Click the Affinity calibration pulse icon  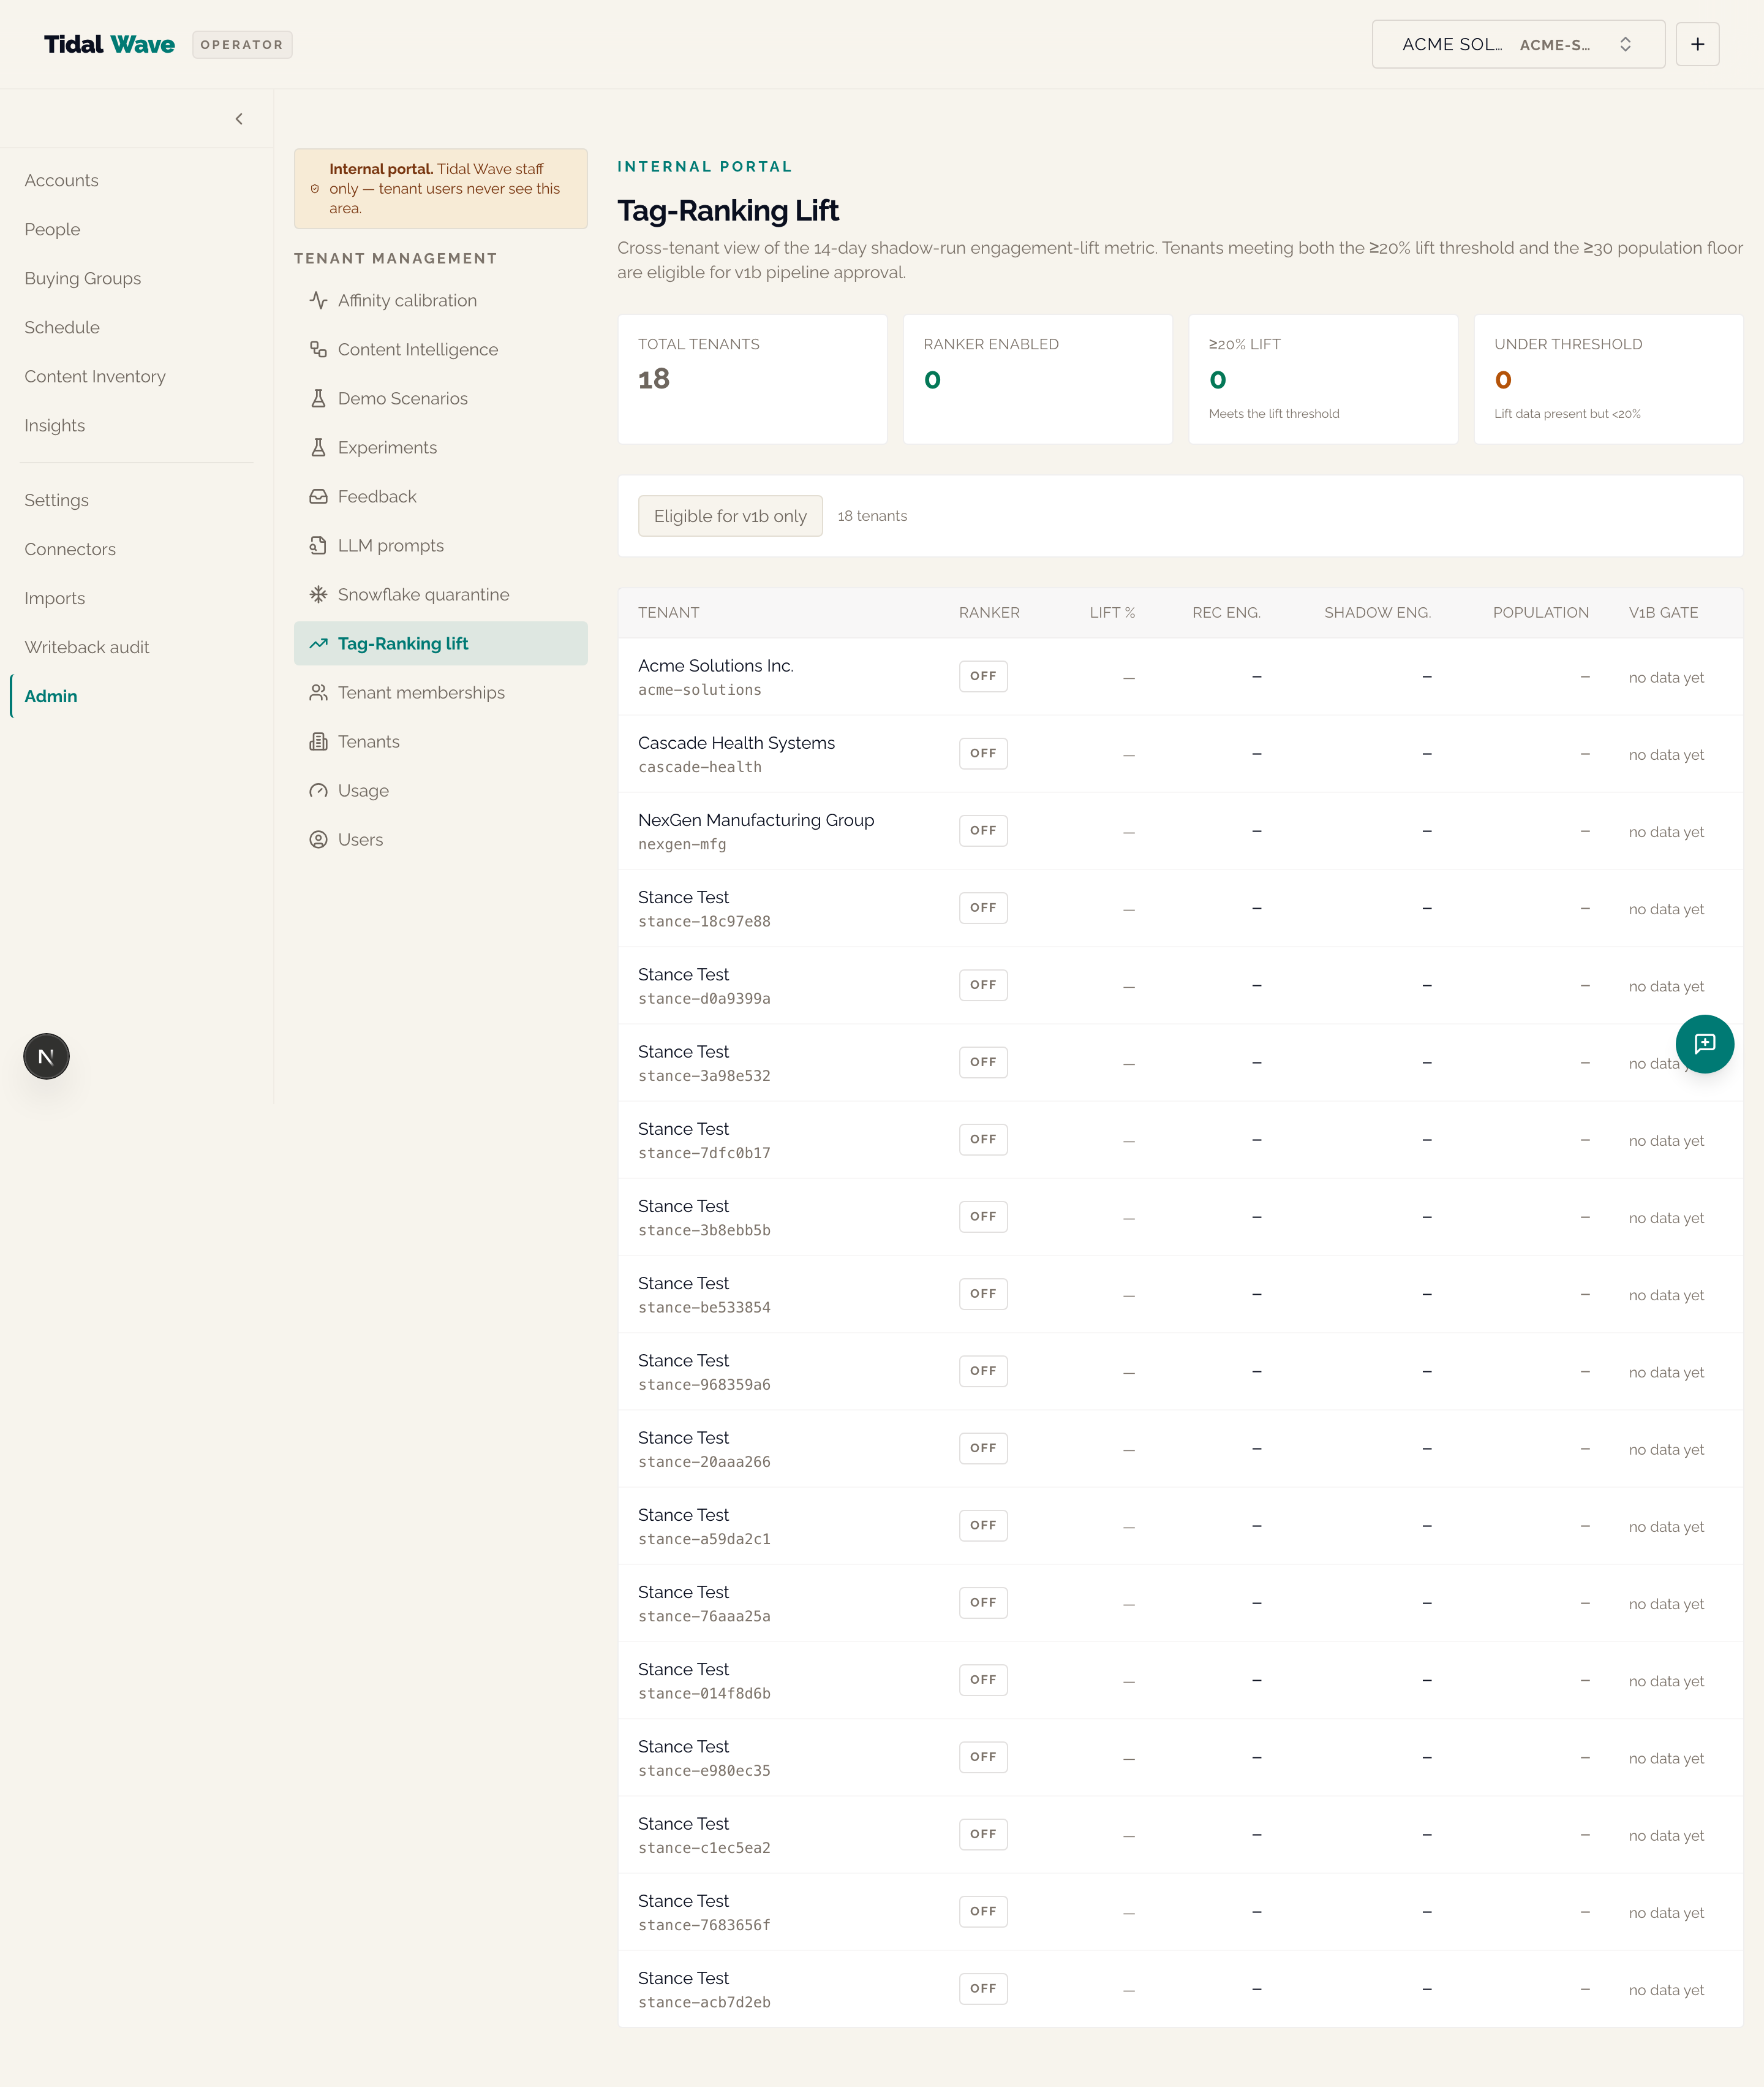(318, 300)
